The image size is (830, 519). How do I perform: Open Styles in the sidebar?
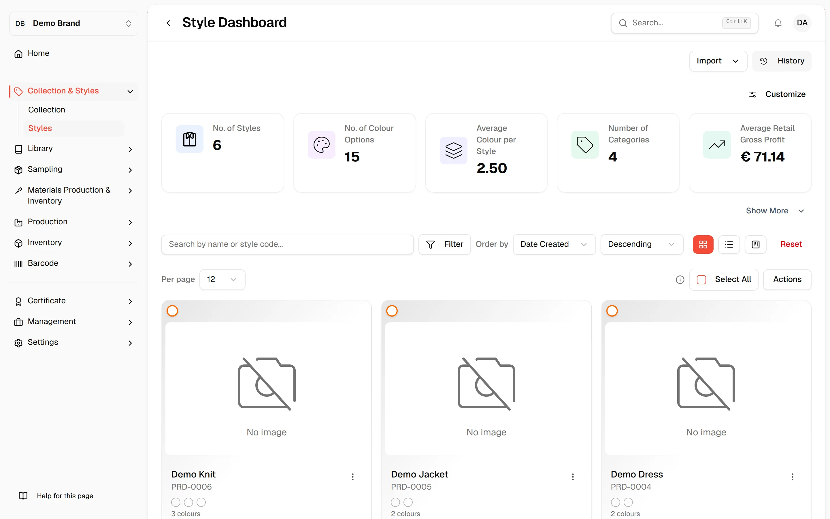tap(74, 128)
